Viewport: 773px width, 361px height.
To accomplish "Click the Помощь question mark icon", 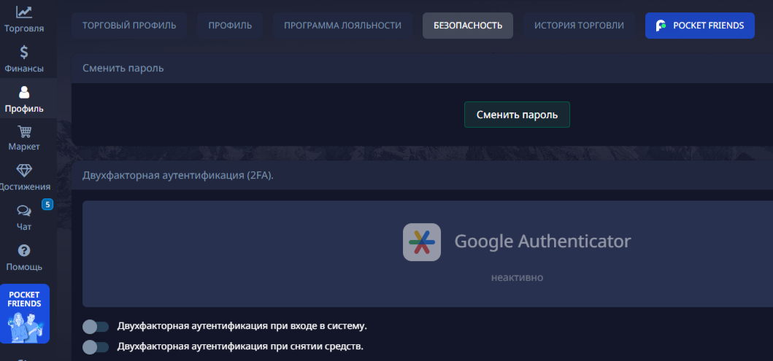I will [x=24, y=251].
